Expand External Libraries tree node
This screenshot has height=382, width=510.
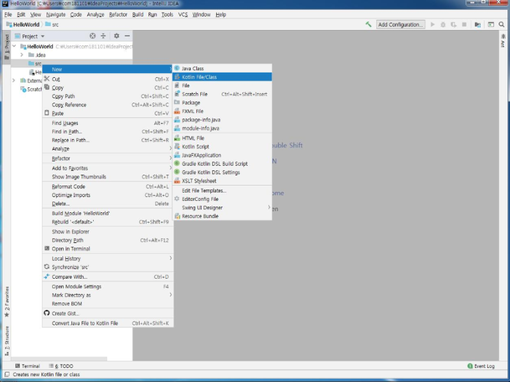coord(13,80)
